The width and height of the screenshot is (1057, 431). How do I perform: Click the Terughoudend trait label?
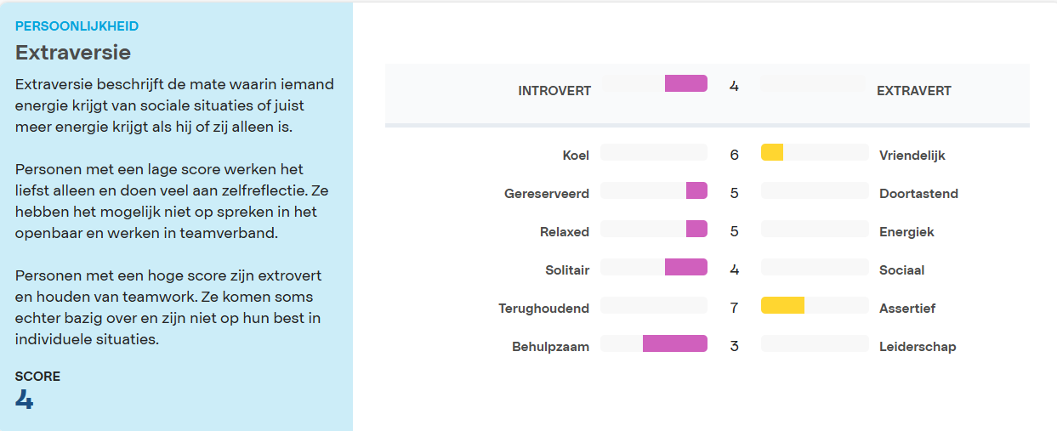click(543, 309)
